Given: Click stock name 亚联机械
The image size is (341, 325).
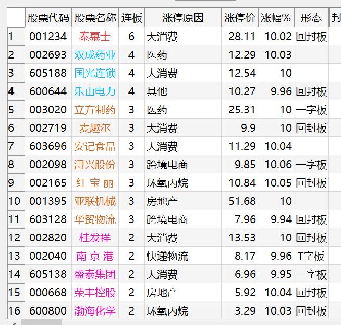Looking at the screenshot, I should (95, 201).
